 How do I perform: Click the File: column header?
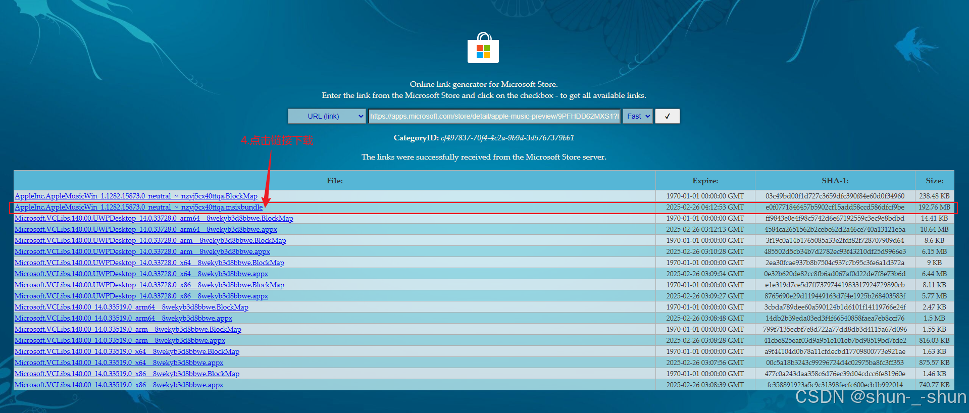(x=334, y=181)
